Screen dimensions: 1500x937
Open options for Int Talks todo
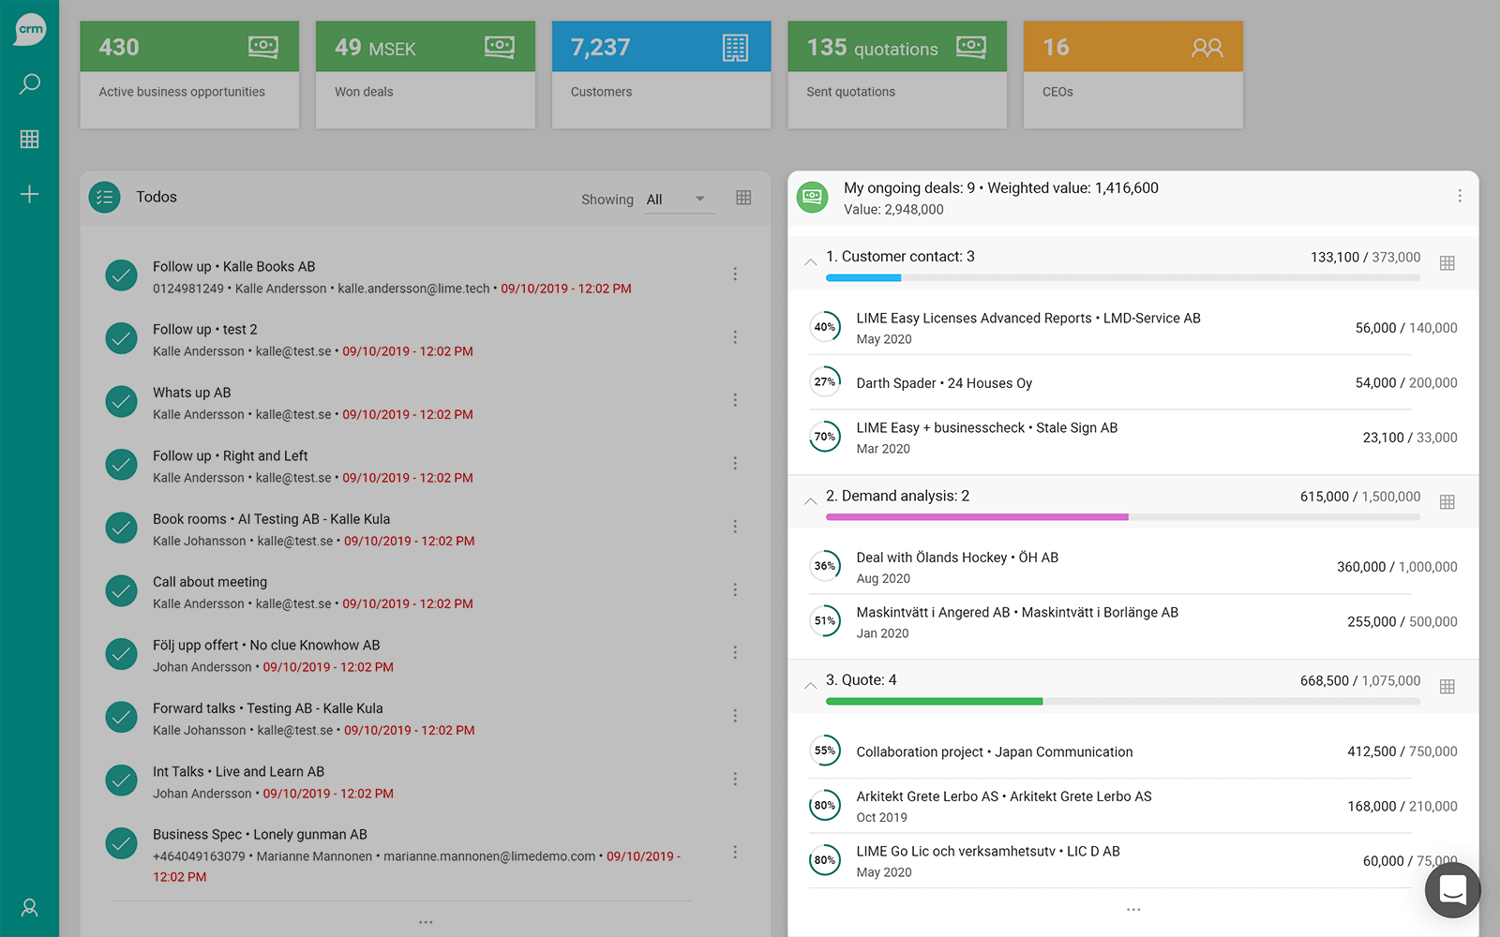click(735, 780)
